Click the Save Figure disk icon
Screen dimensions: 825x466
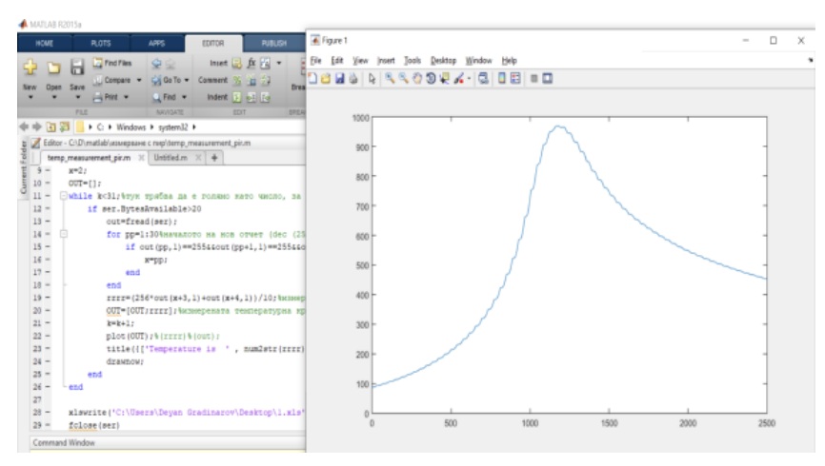tap(341, 79)
